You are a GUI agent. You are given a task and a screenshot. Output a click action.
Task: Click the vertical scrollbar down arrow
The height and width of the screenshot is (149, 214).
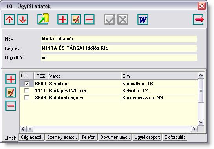[201, 122]
